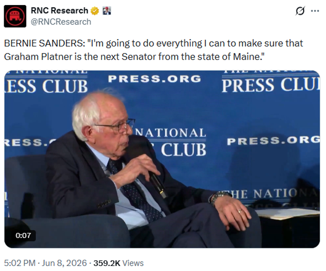
Task: Open the @RNCResearch handle link
Action: (61, 22)
